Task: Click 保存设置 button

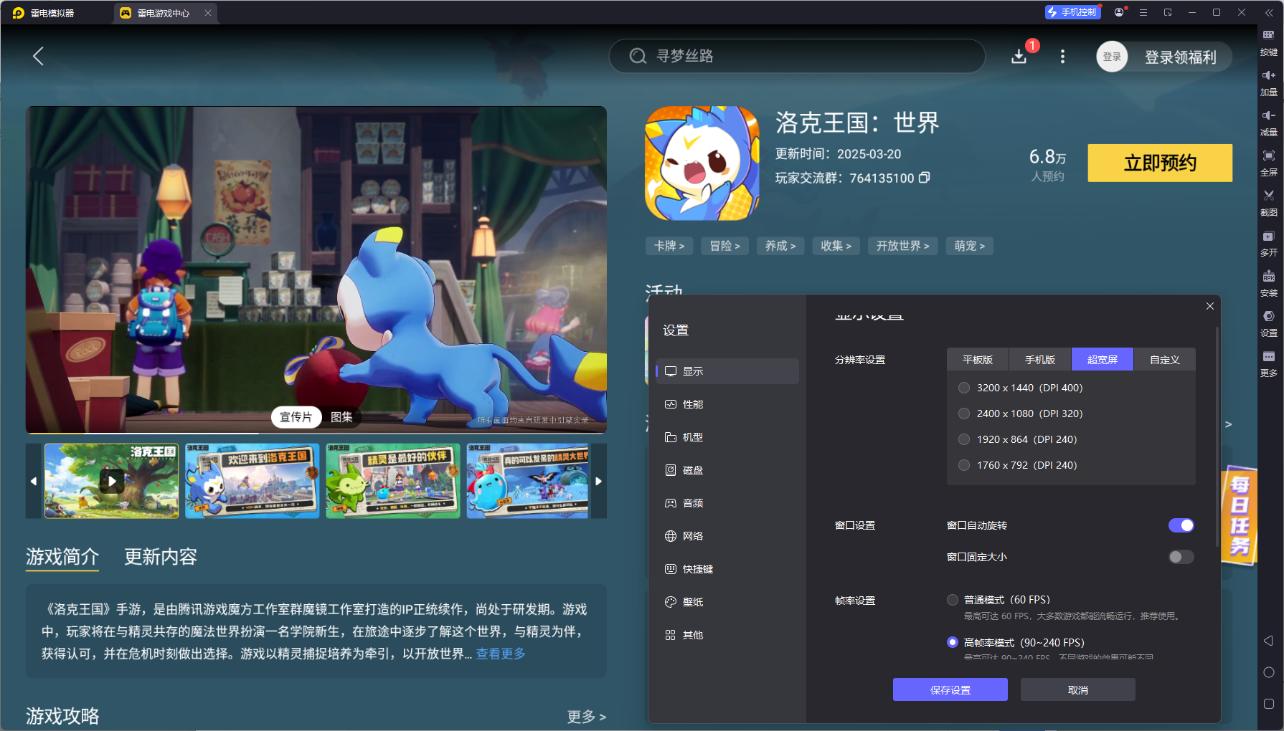Action: tap(950, 689)
